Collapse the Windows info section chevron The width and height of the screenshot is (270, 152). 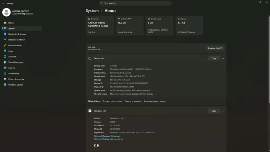tap(223, 111)
